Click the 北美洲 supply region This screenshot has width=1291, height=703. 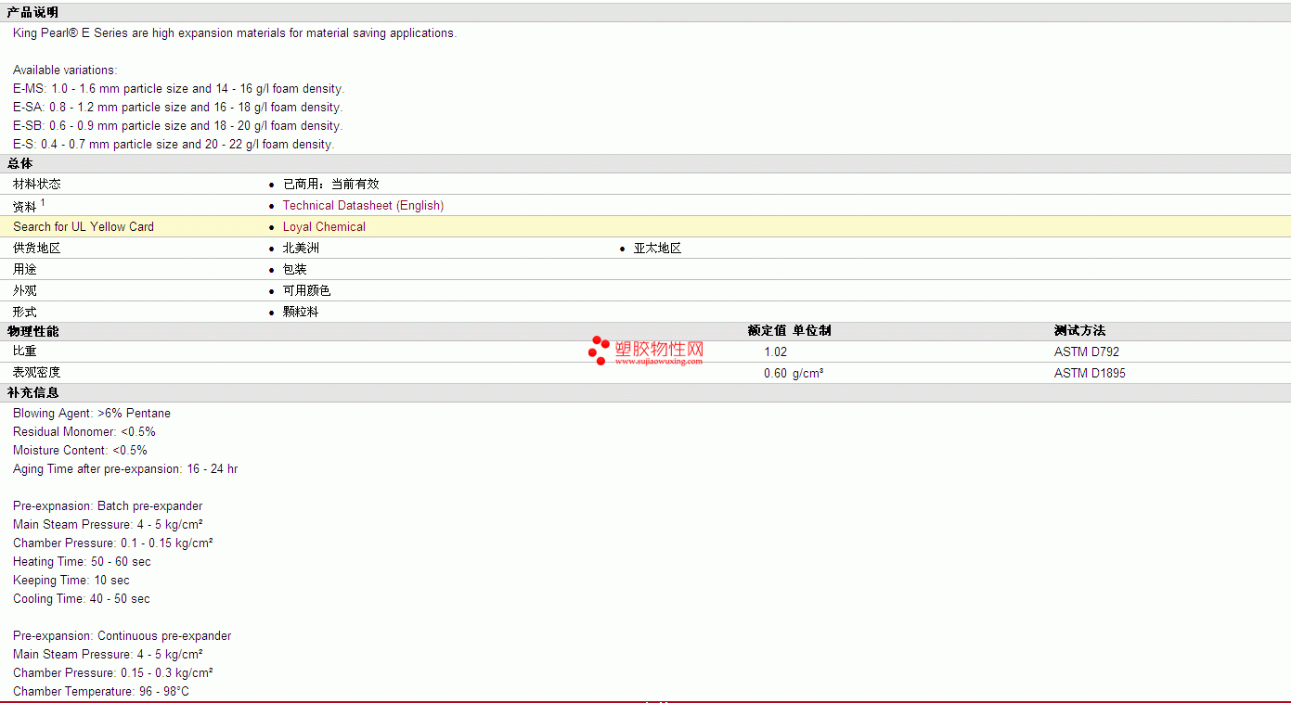point(301,248)
